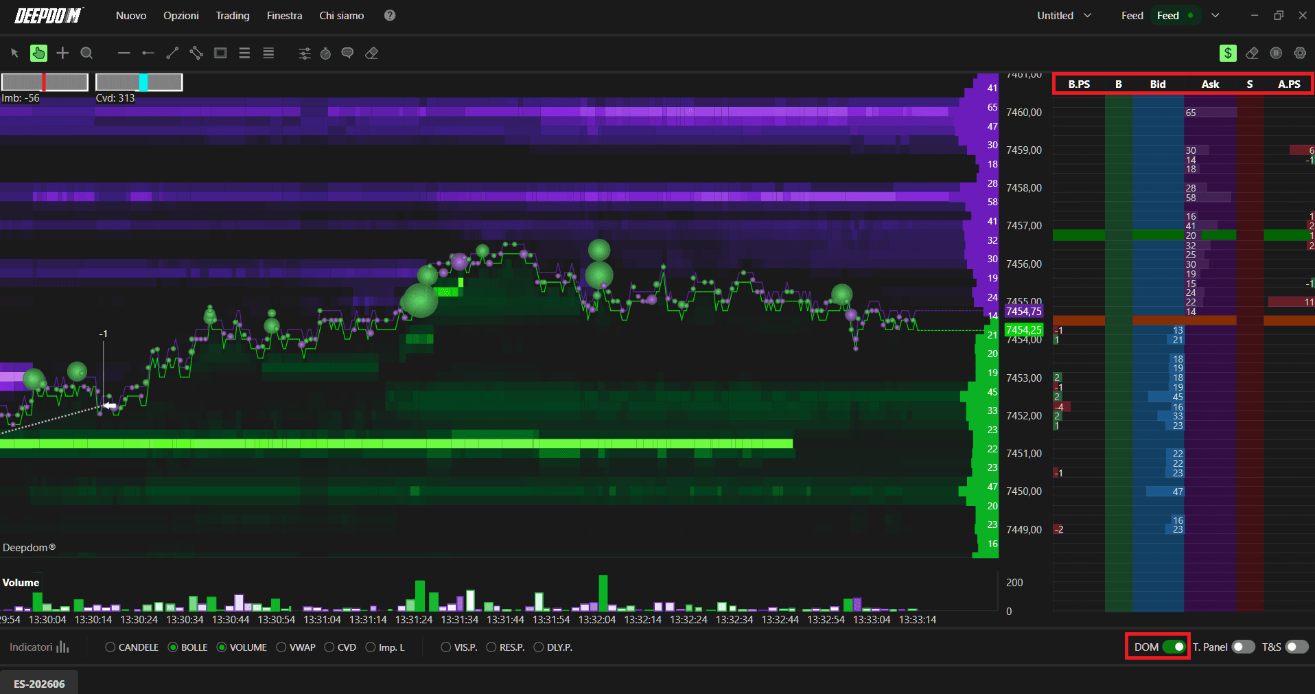Pick the horizontal line drawing tool
The width and height of the screenshot is (1315, 694).
[124, 53]
